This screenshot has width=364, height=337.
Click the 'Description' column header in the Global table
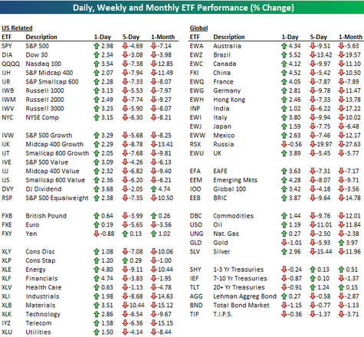229,37
